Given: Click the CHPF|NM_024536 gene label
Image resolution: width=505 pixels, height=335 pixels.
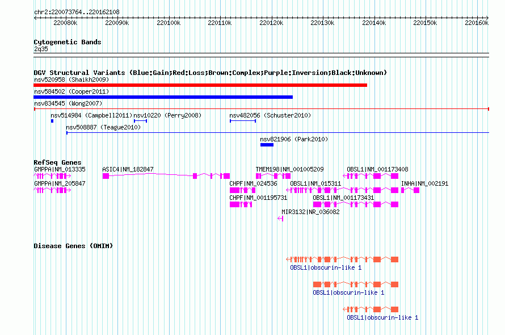Looking at the screenshot, I should click(253, 183).
